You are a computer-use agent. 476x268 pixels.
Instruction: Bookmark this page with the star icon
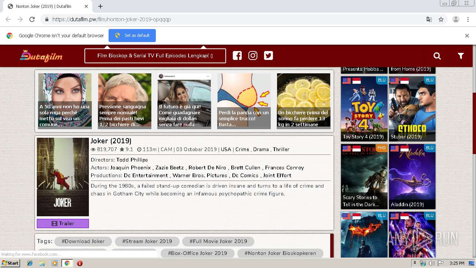click(441, 19)
